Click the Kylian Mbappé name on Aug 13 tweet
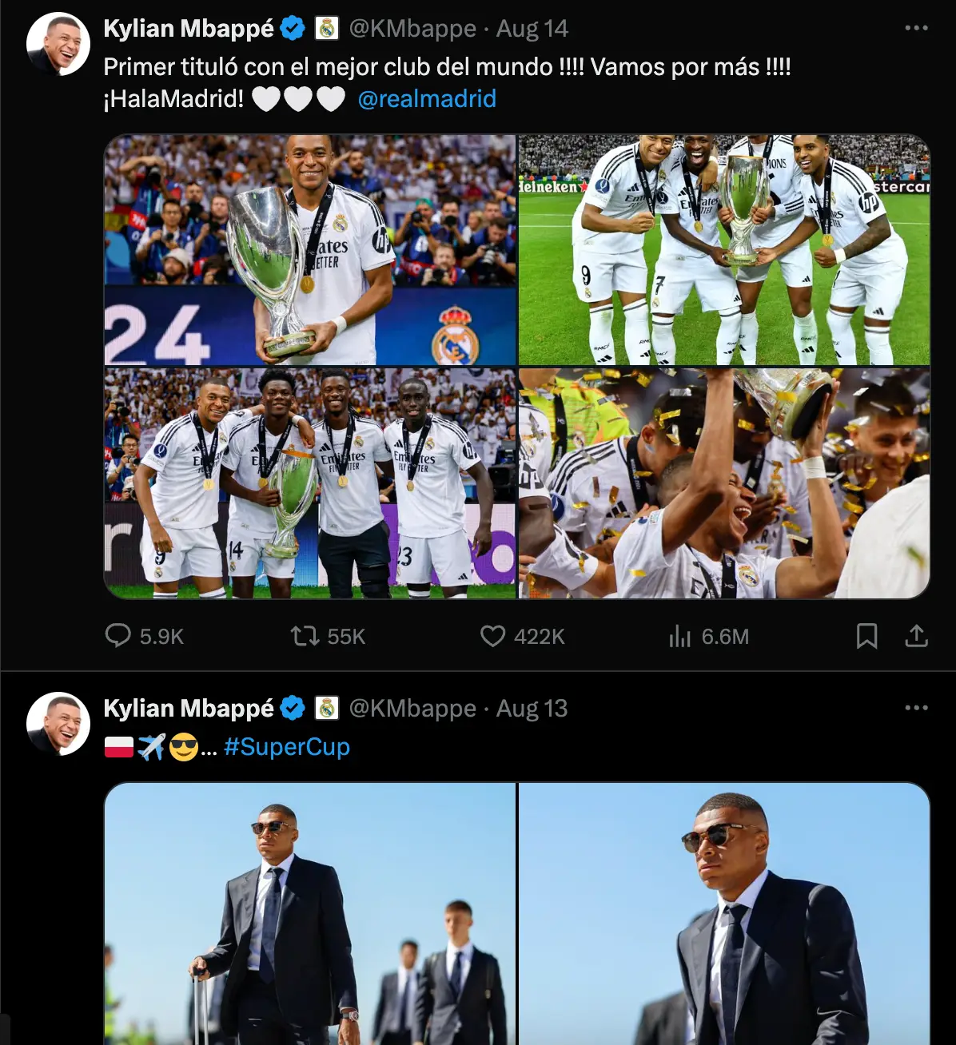The width and height of the screenshot is (956, 1045). [189, 709]
